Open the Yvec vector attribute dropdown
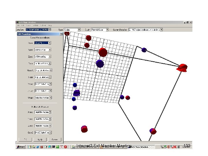Viewport: 208px width, 156px height. pyautogui.click(x=50, y=119)
